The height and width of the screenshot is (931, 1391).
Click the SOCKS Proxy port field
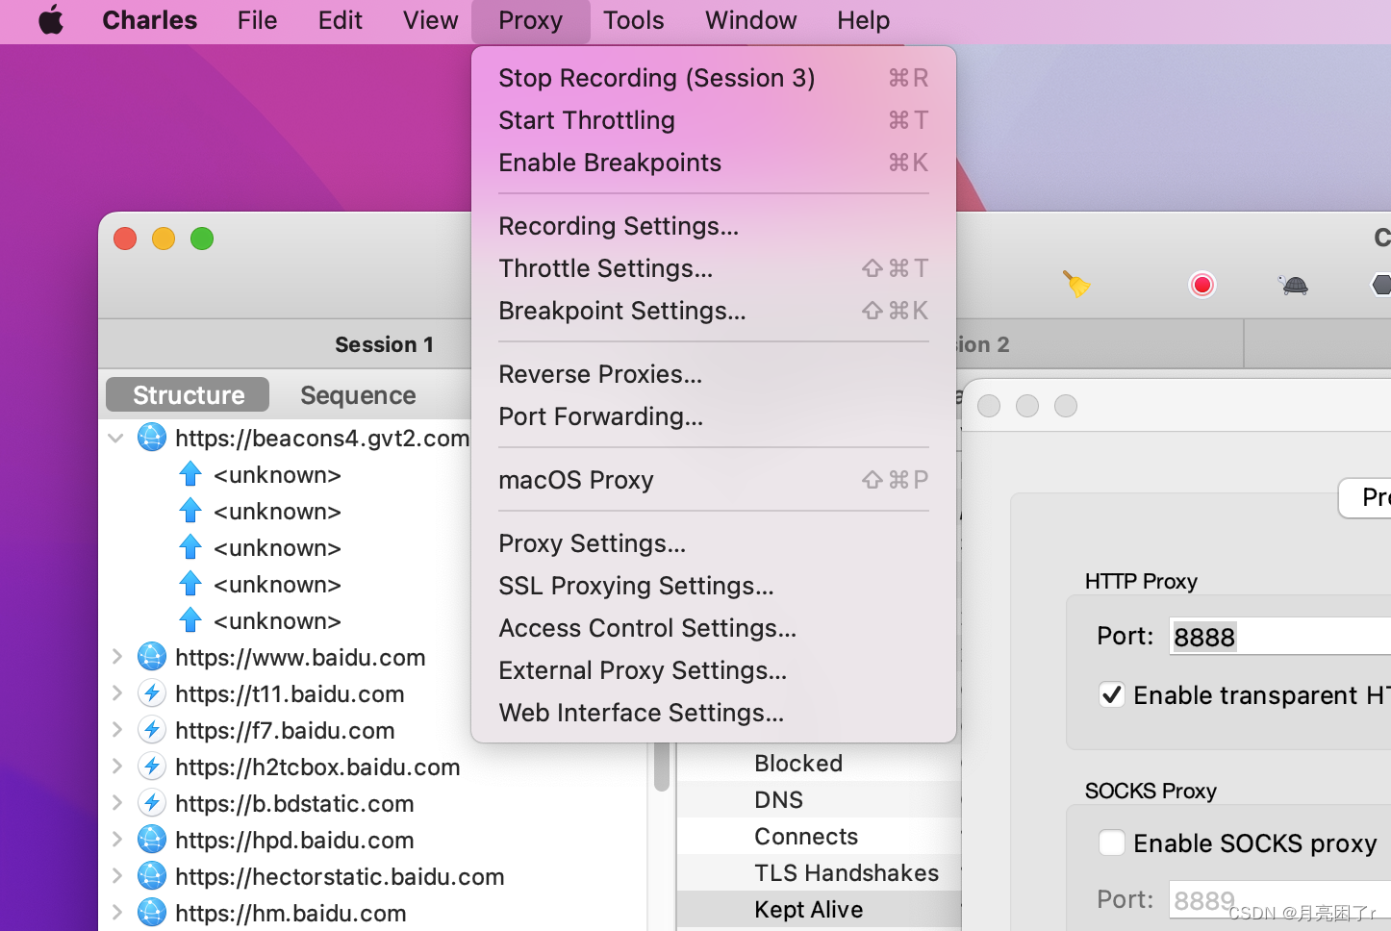(x=1279, y=899)
